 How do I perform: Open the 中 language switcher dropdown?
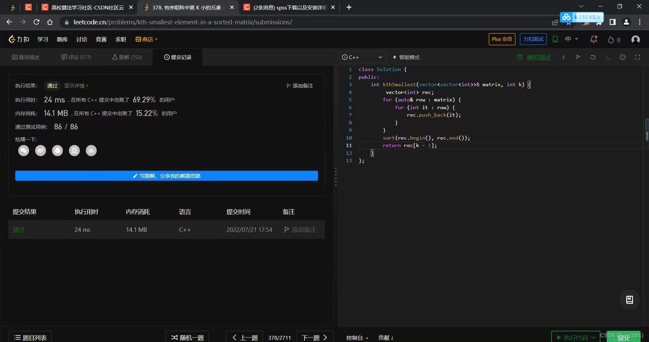pyautogui.click(x=572, y=39)
